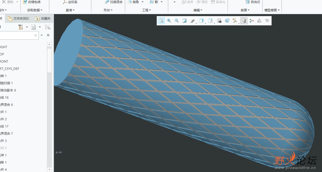Open the arrow beside the hammer icon

point(27,27)
